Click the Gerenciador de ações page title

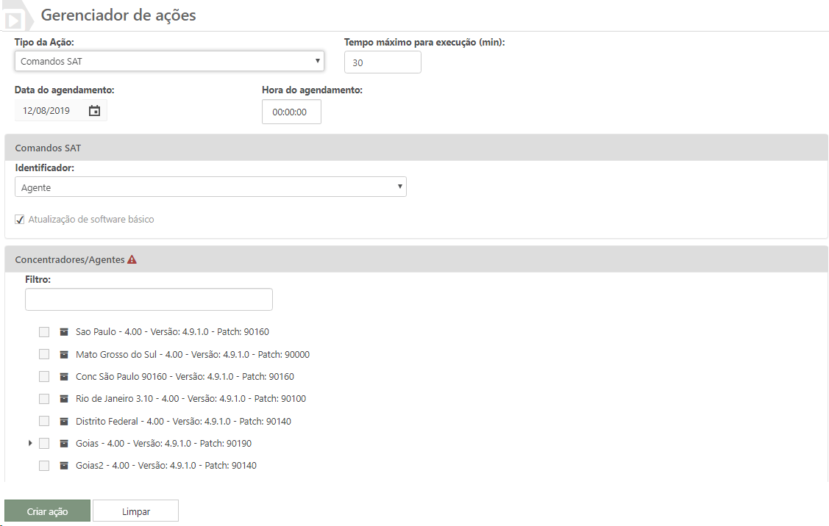118,15
